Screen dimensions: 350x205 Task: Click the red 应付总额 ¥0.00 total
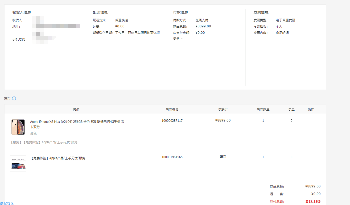pyautogui.click(x=313, y=202)
